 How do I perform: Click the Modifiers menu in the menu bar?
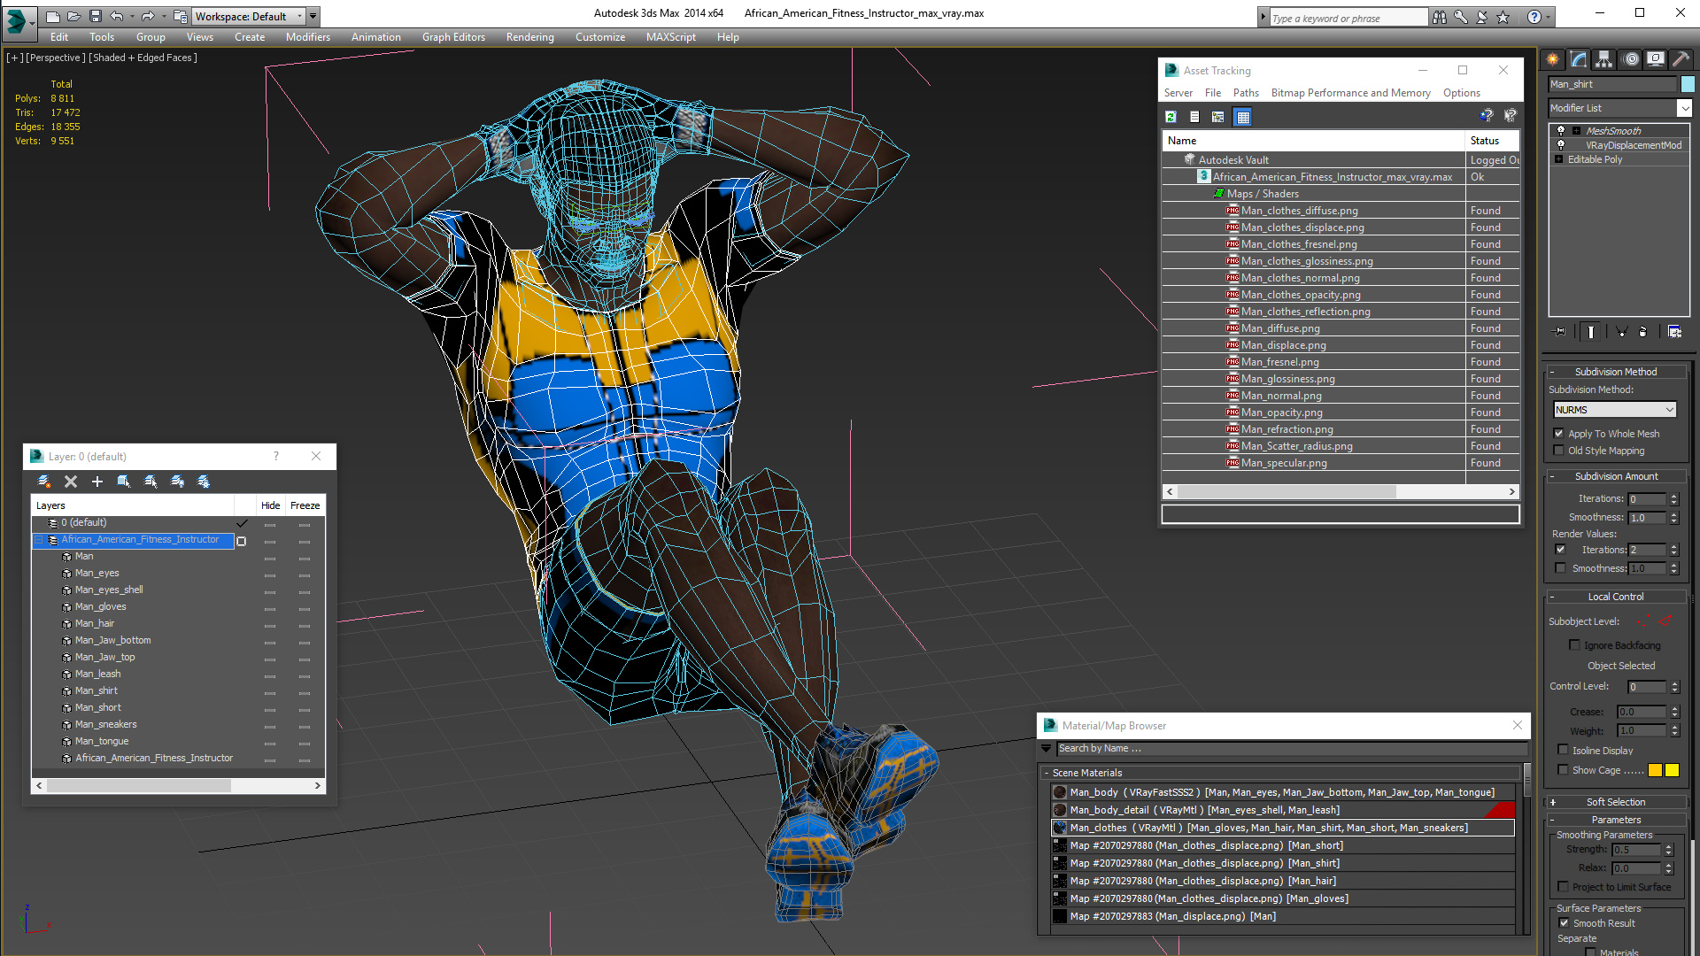(x=305, y=36)
